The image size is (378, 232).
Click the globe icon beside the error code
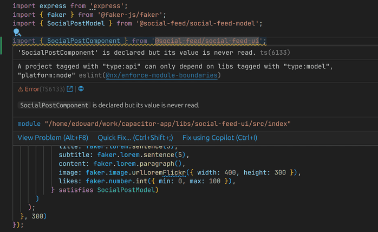pyautogui.click(x=81, y=88)
